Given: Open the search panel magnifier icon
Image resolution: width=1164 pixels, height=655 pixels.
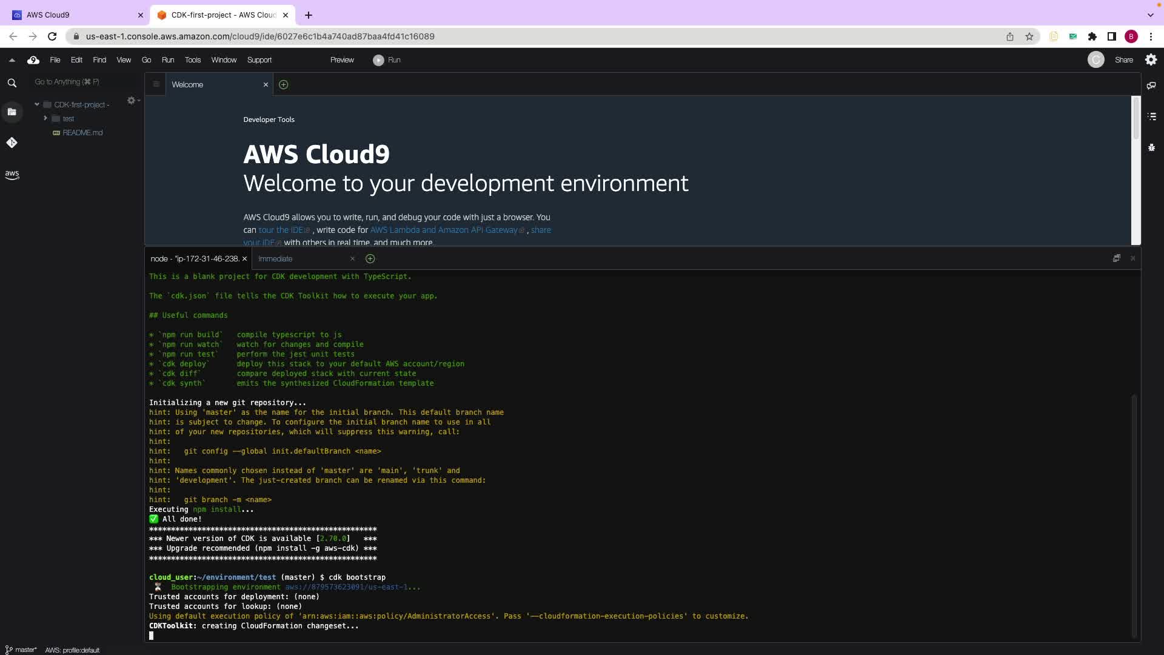Looking at the screenshot, I should coord(12,83).
